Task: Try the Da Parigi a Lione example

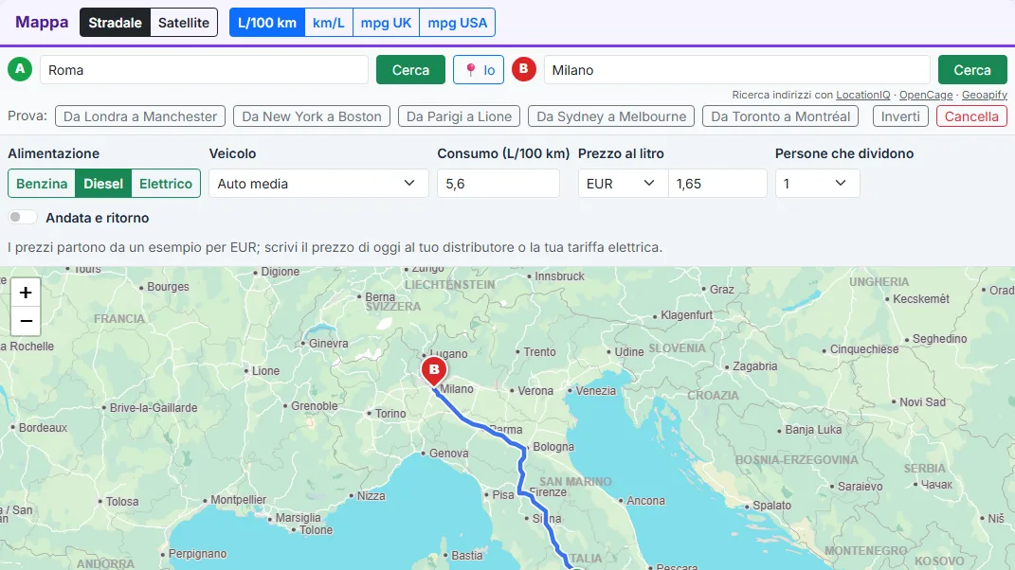Action: pos(459,116)
